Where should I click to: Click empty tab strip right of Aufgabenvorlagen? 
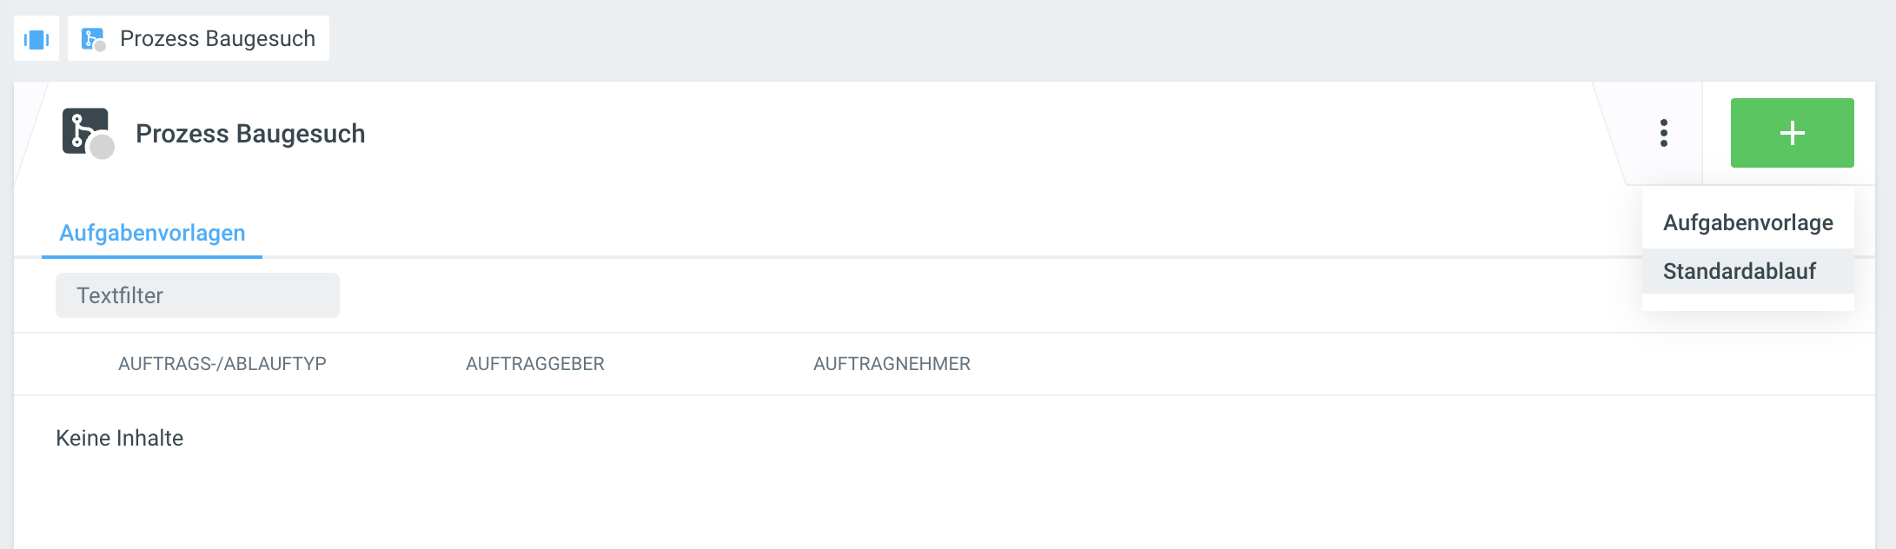(869, 233)
